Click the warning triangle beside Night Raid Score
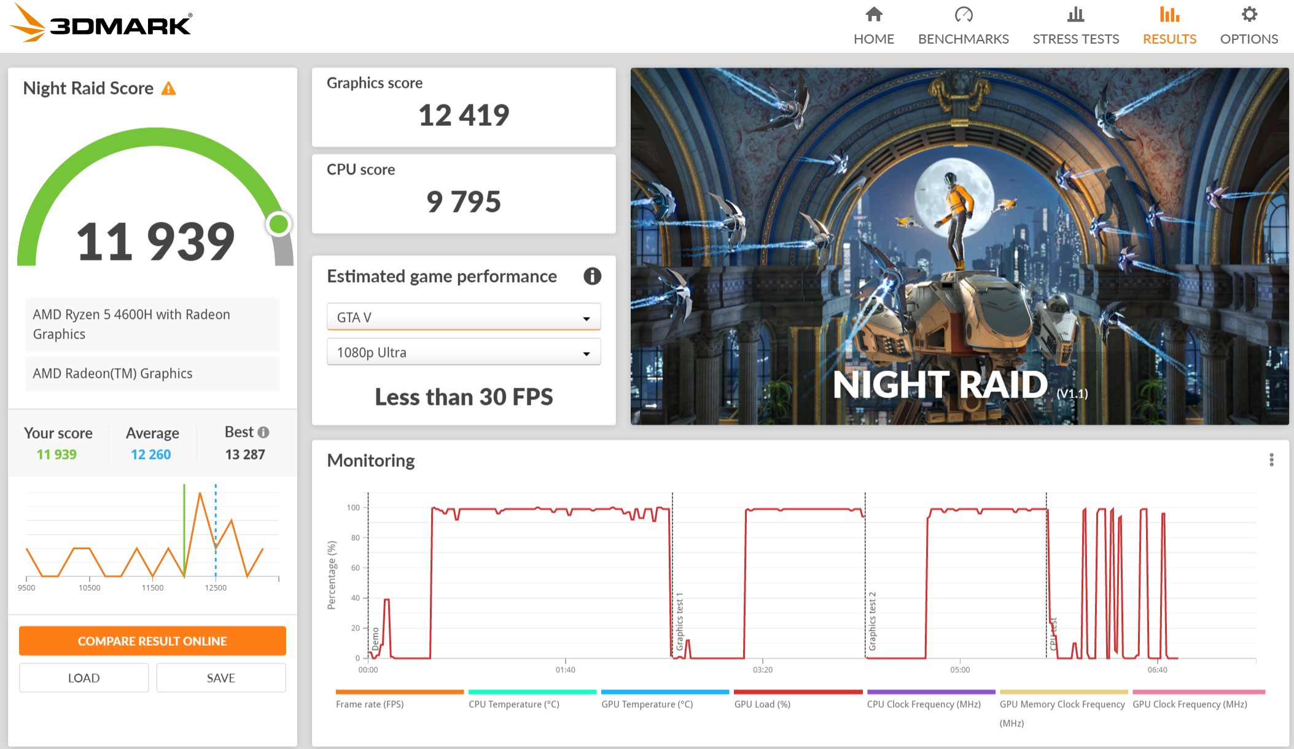The width and height of the screenshot is (1294, 749). (168, 89)
